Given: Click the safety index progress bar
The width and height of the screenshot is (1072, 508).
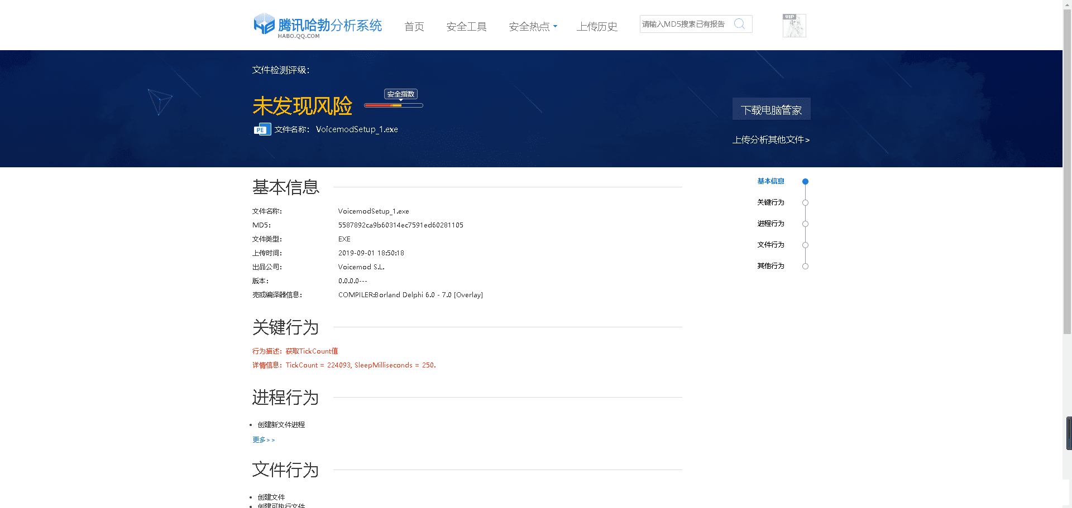Looking at the screenshot, I should pos(394,105).
